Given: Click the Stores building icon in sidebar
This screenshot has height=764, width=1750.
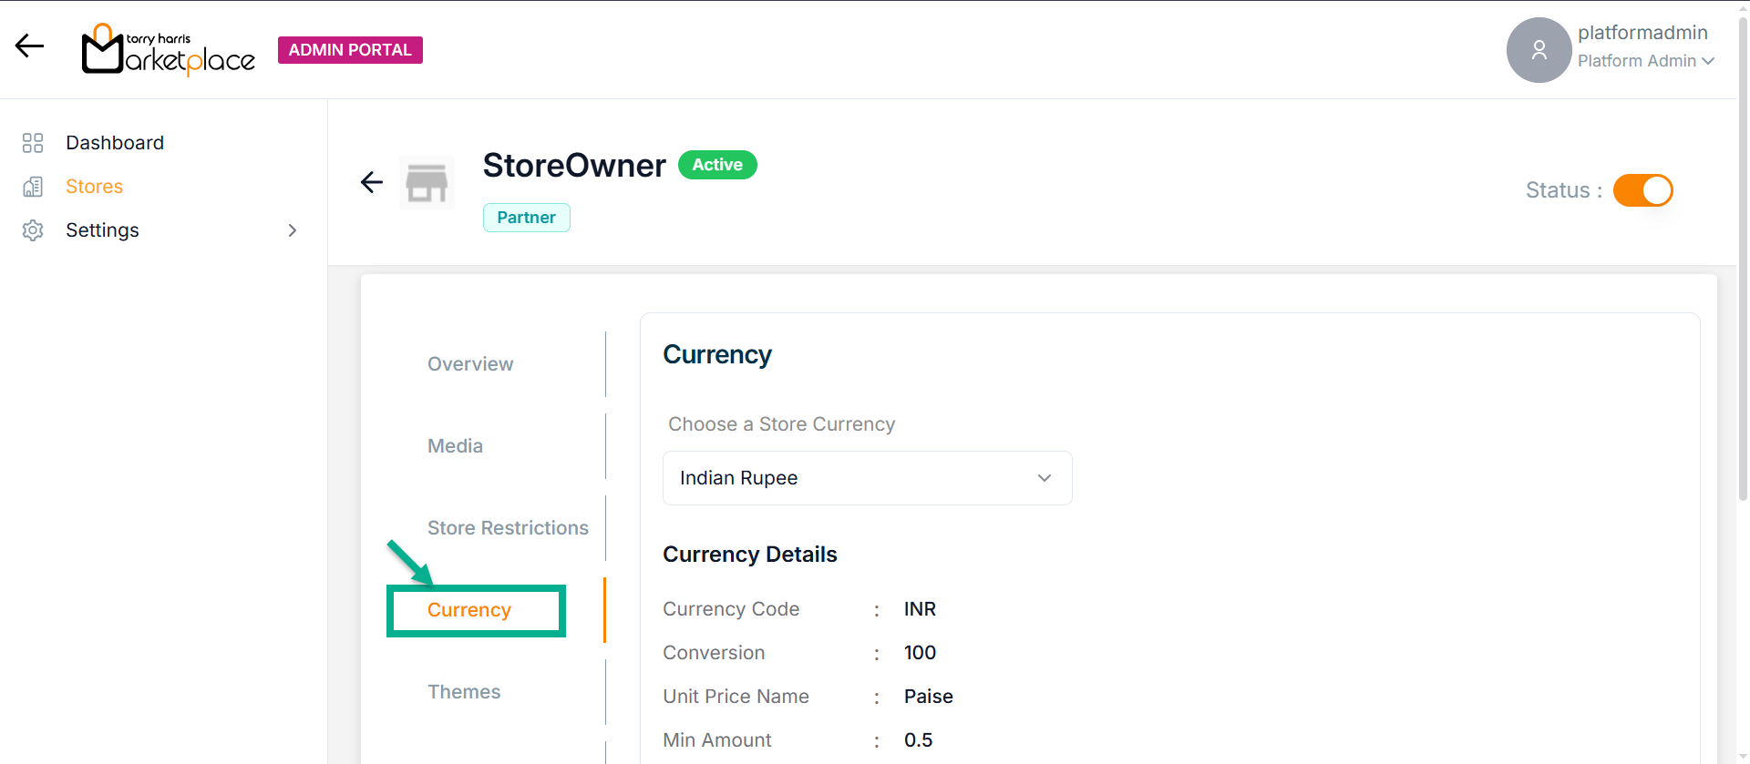Looking at the screenshot, I should click(33, 187).
